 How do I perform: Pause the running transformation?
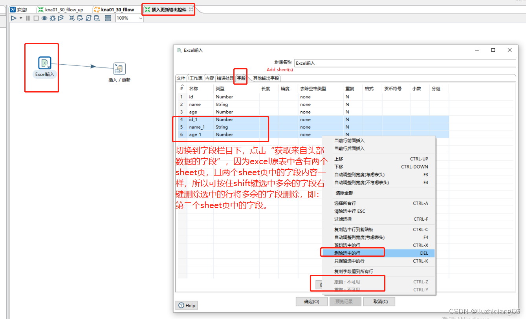click(28, 18)
